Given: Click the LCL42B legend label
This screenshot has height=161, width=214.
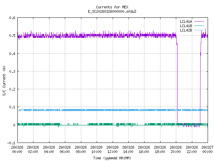Looking at the screenshot, I should point(186,30).
